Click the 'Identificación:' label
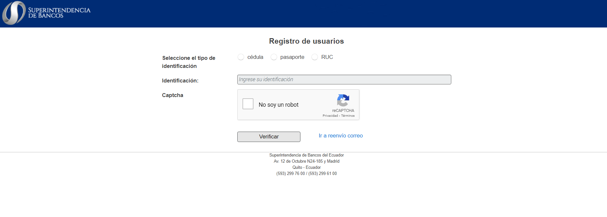The image size is (607, 217). pos(180,81)
